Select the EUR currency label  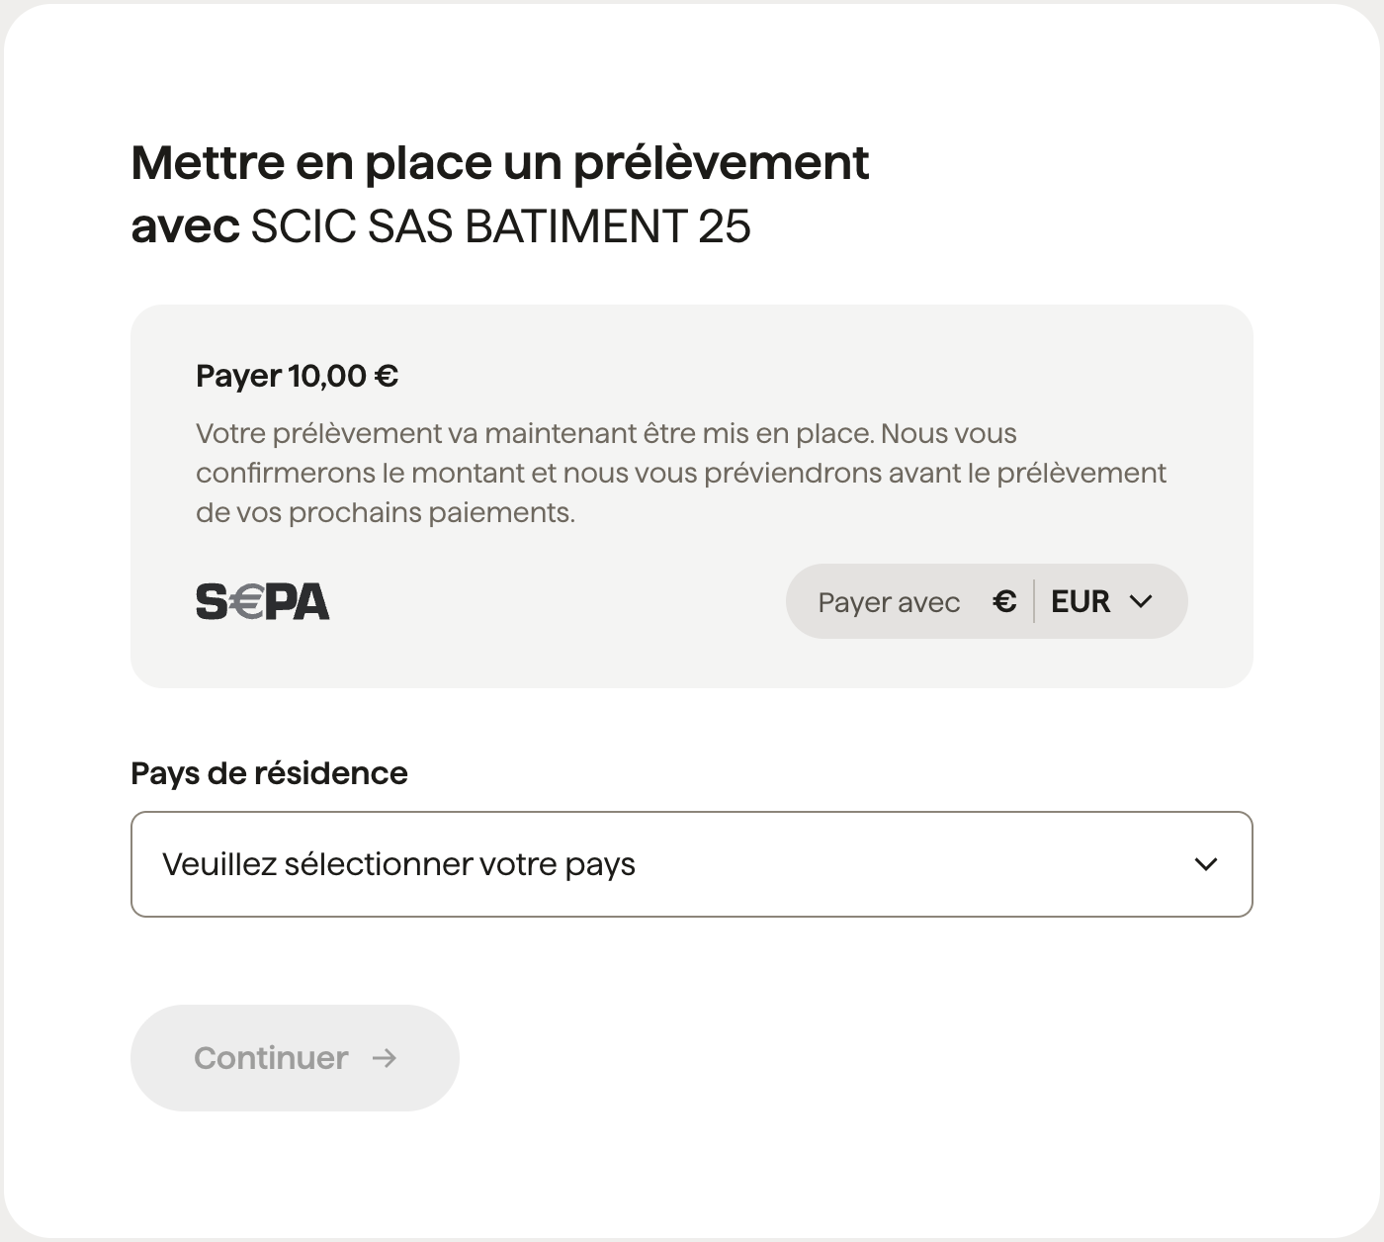pos(1081,601)
